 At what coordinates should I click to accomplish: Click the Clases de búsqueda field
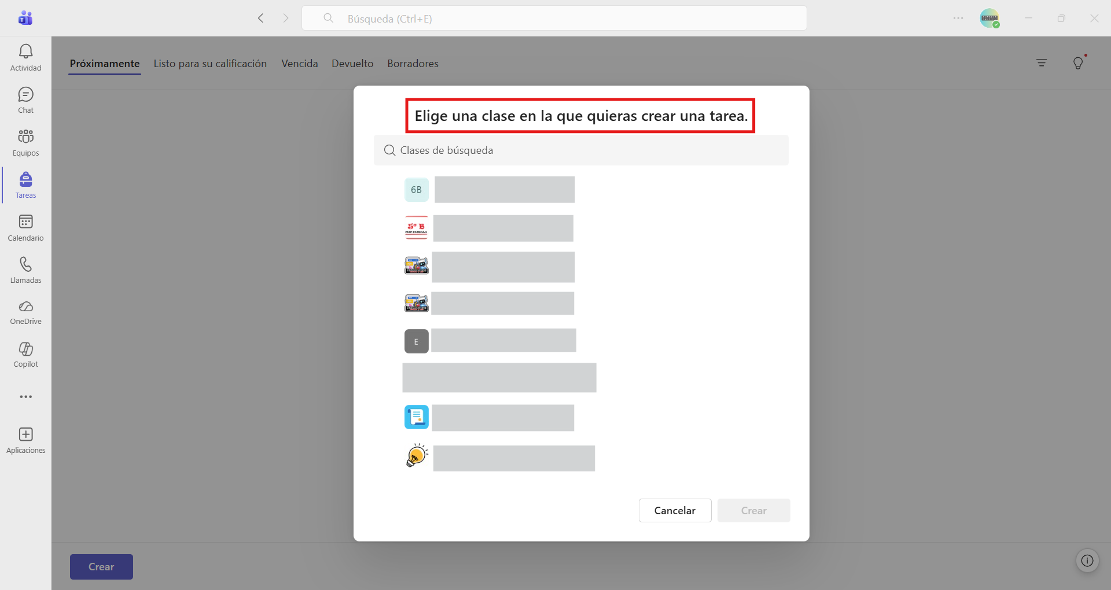581,150
